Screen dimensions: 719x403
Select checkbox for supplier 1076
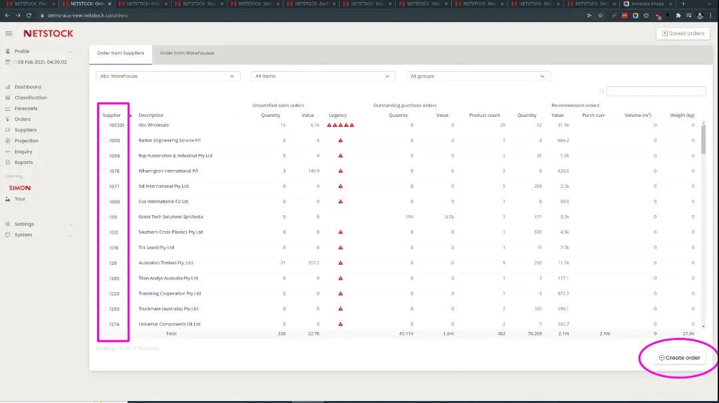coord(105,171)
